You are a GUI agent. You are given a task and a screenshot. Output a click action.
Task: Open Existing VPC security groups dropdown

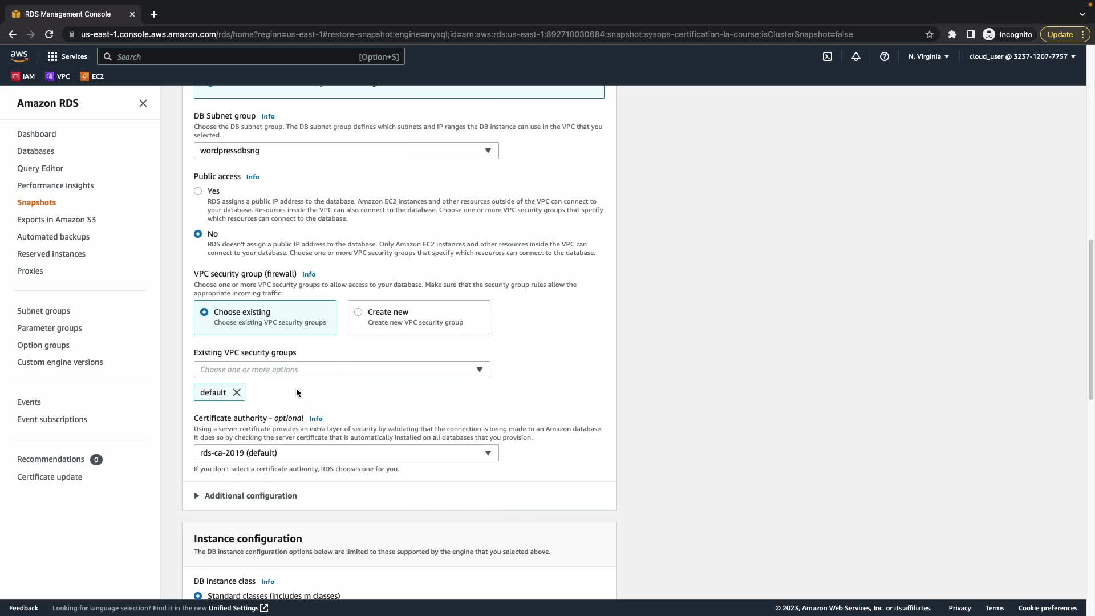pyautogui.click(x=342, y=370)
